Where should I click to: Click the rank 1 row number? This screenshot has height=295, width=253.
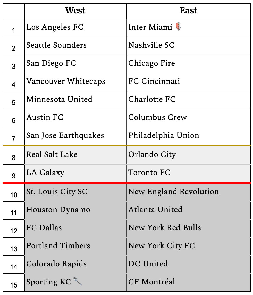tap(14, 31)
